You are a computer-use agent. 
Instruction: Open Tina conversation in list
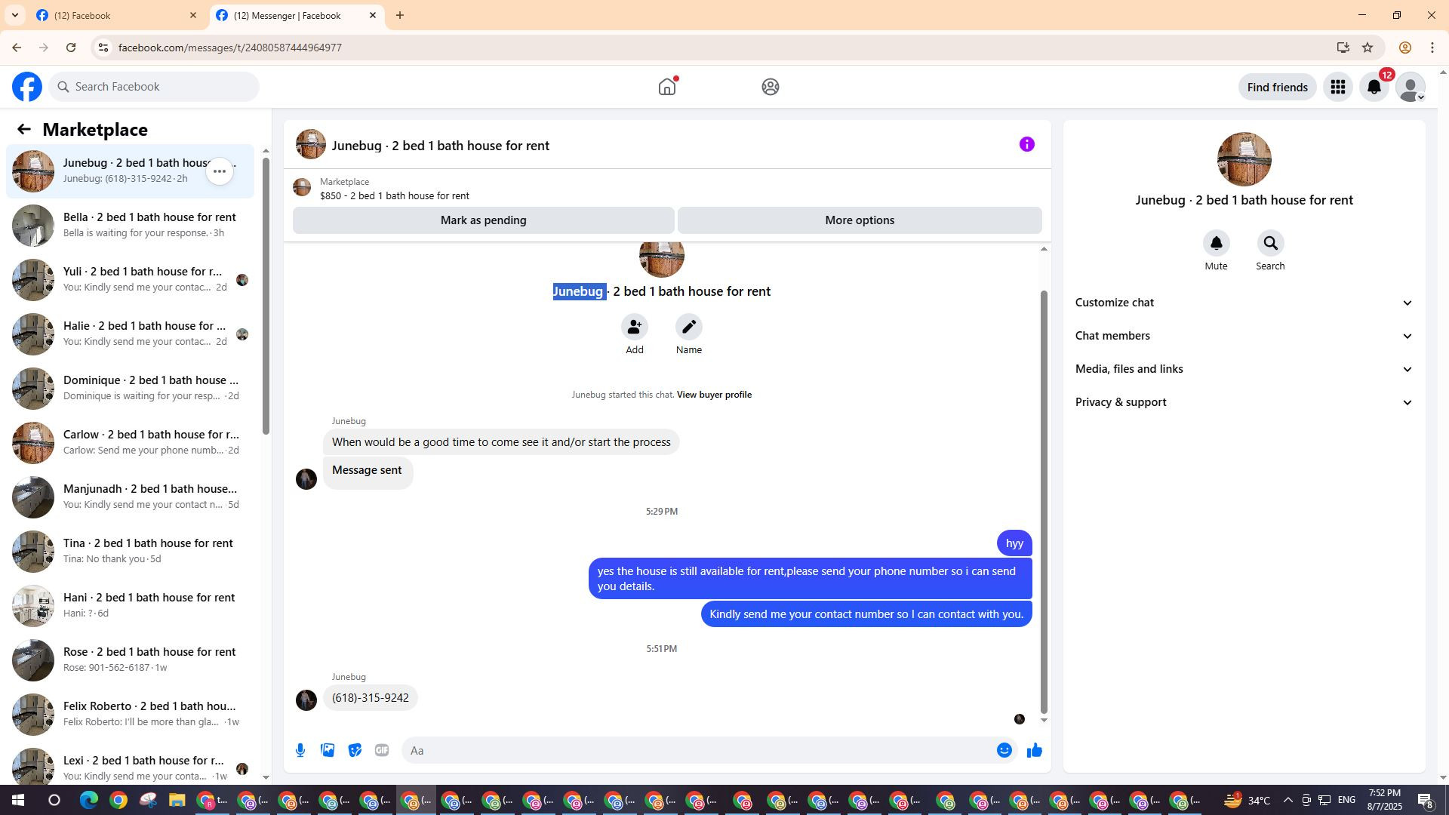(130, 551)
